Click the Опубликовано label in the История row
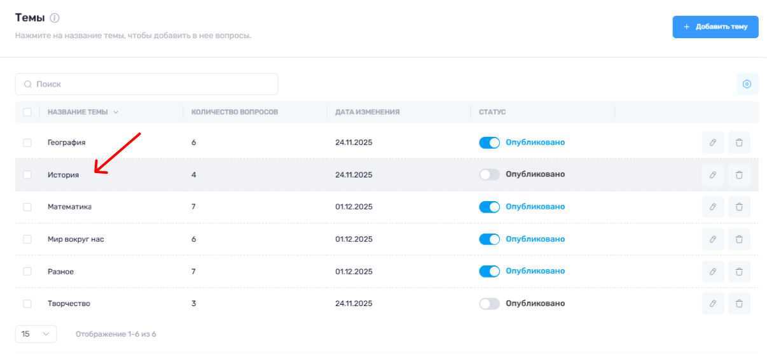This screenshot has width=767, height=357. point(536,174)
